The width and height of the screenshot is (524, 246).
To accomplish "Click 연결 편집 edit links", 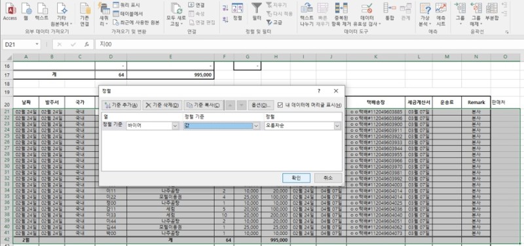I will click(x=202, y=22).
